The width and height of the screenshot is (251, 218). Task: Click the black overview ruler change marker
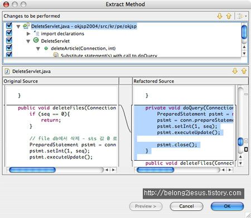[246, 150]
